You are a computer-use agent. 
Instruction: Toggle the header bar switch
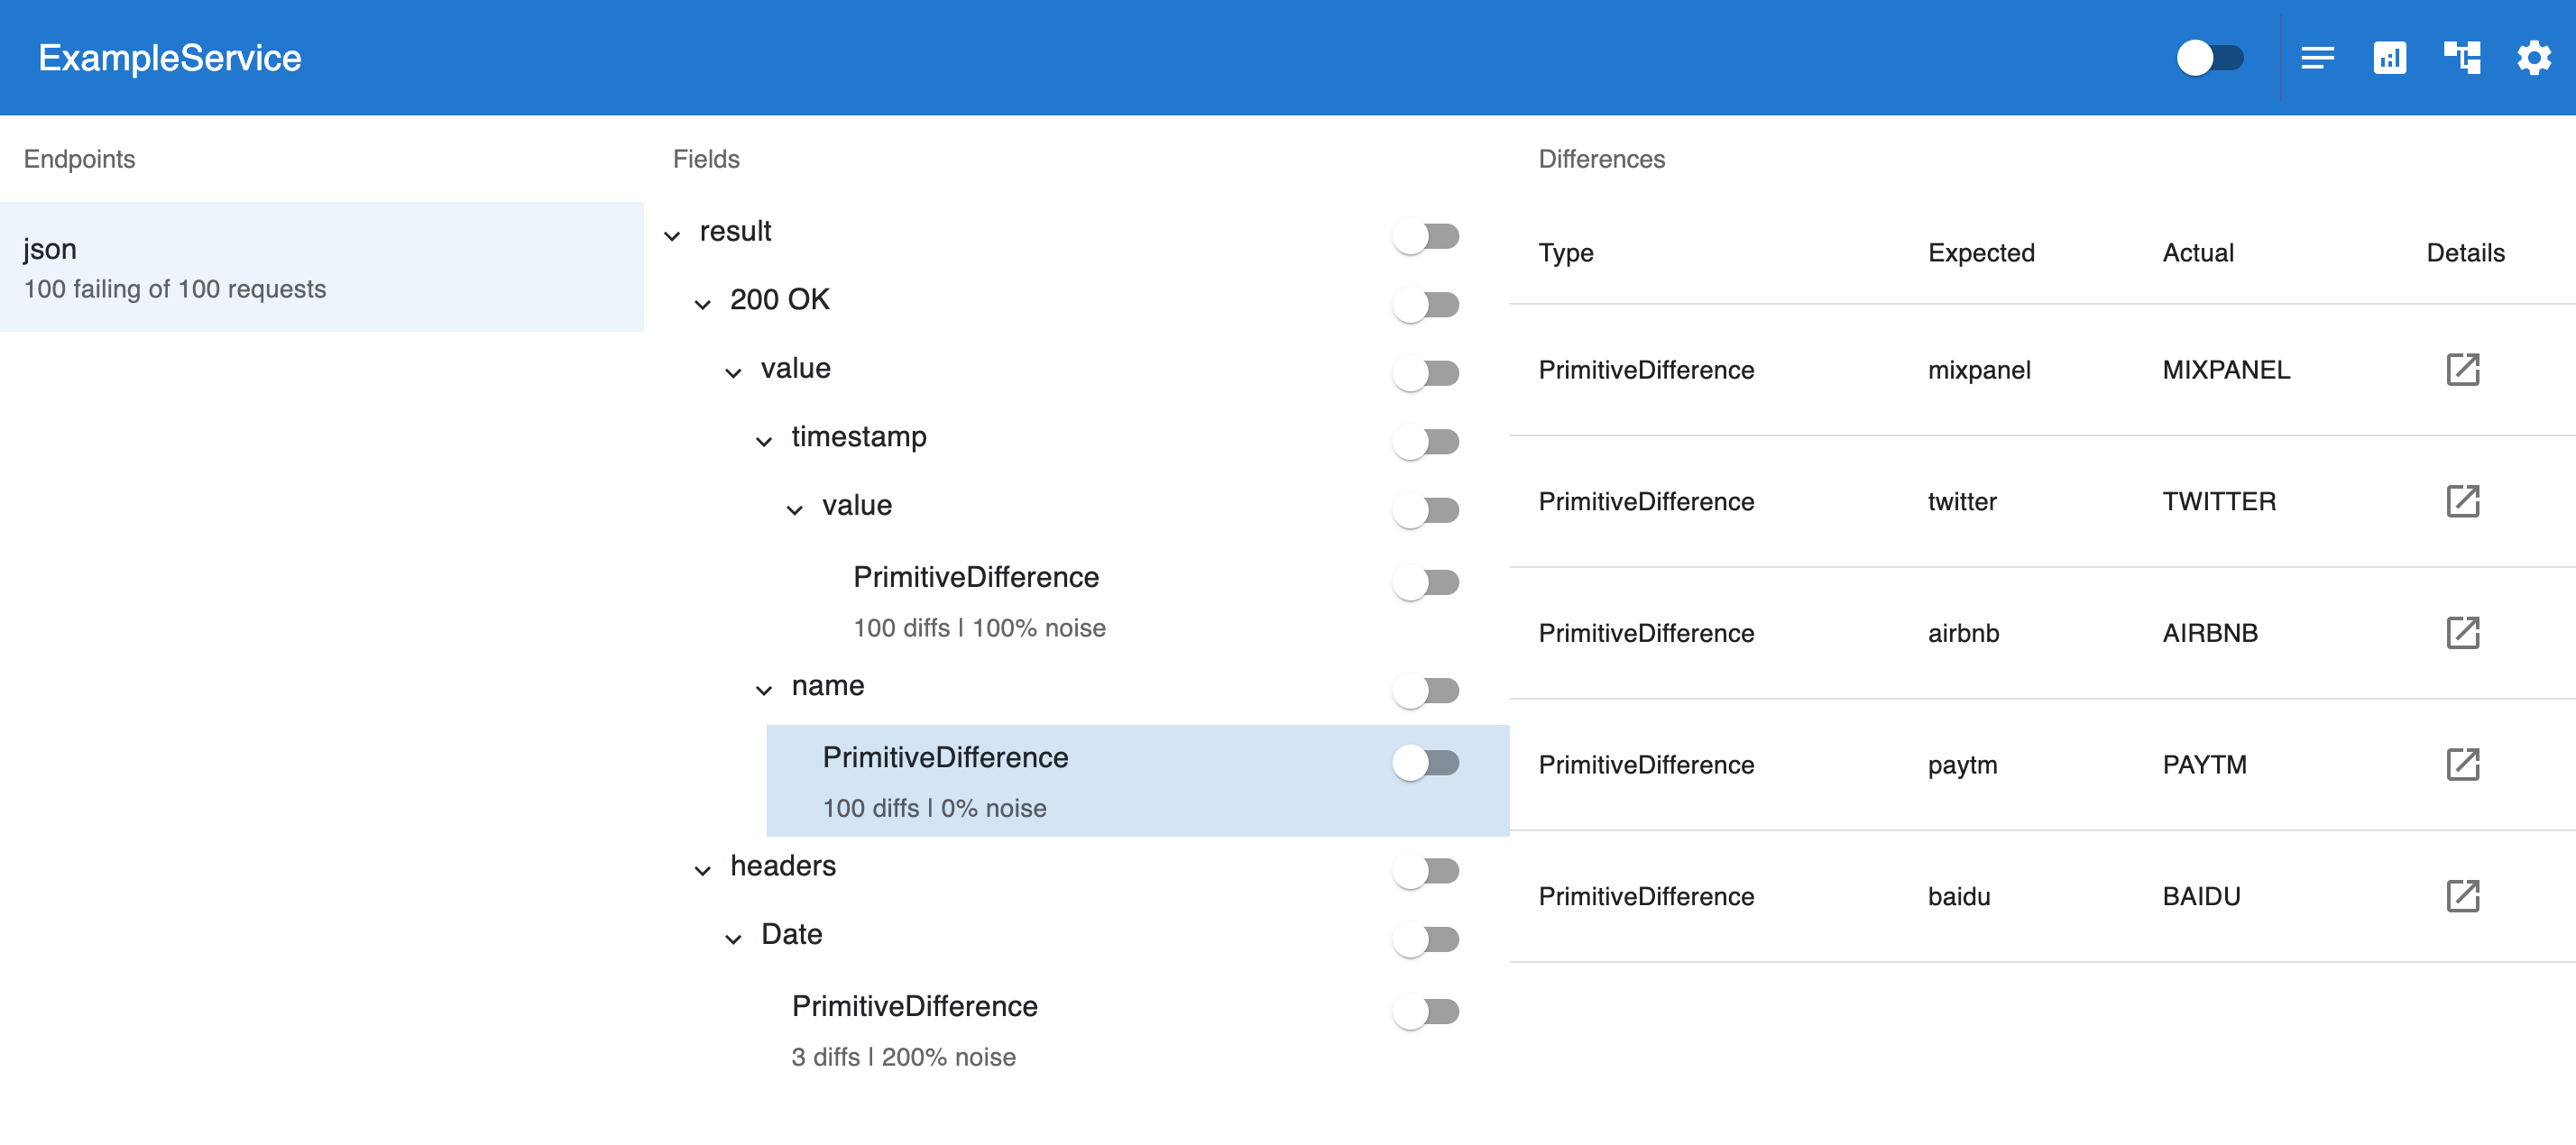coord(2210,58)
